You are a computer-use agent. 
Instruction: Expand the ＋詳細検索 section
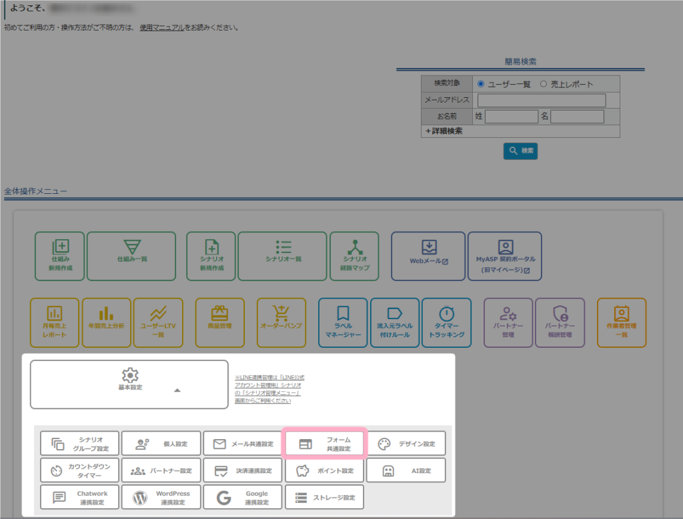pos(444,131)
